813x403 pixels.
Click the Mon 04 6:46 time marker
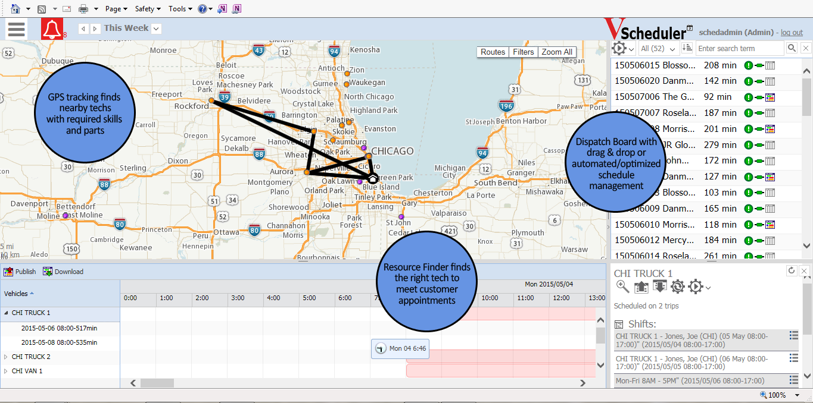[400, 348]
